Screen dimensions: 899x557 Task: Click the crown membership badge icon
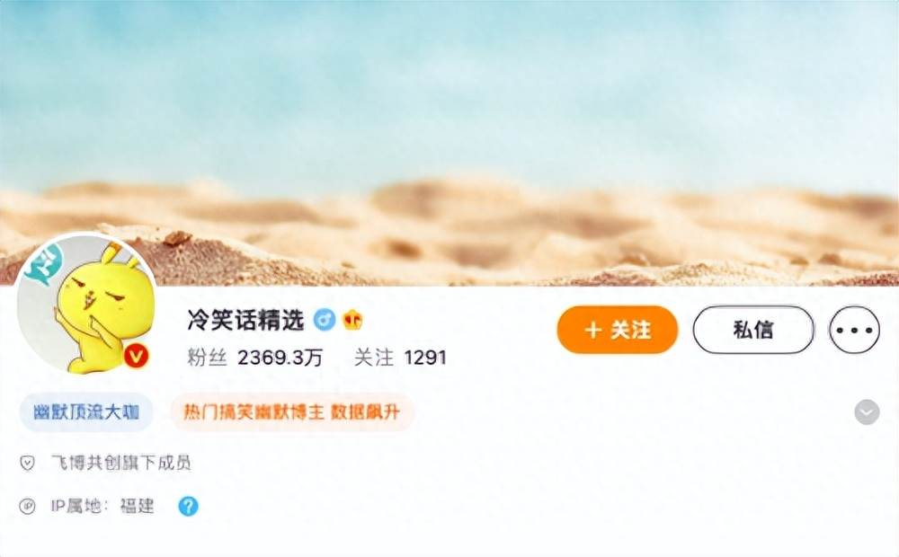(x=352, y=319)
